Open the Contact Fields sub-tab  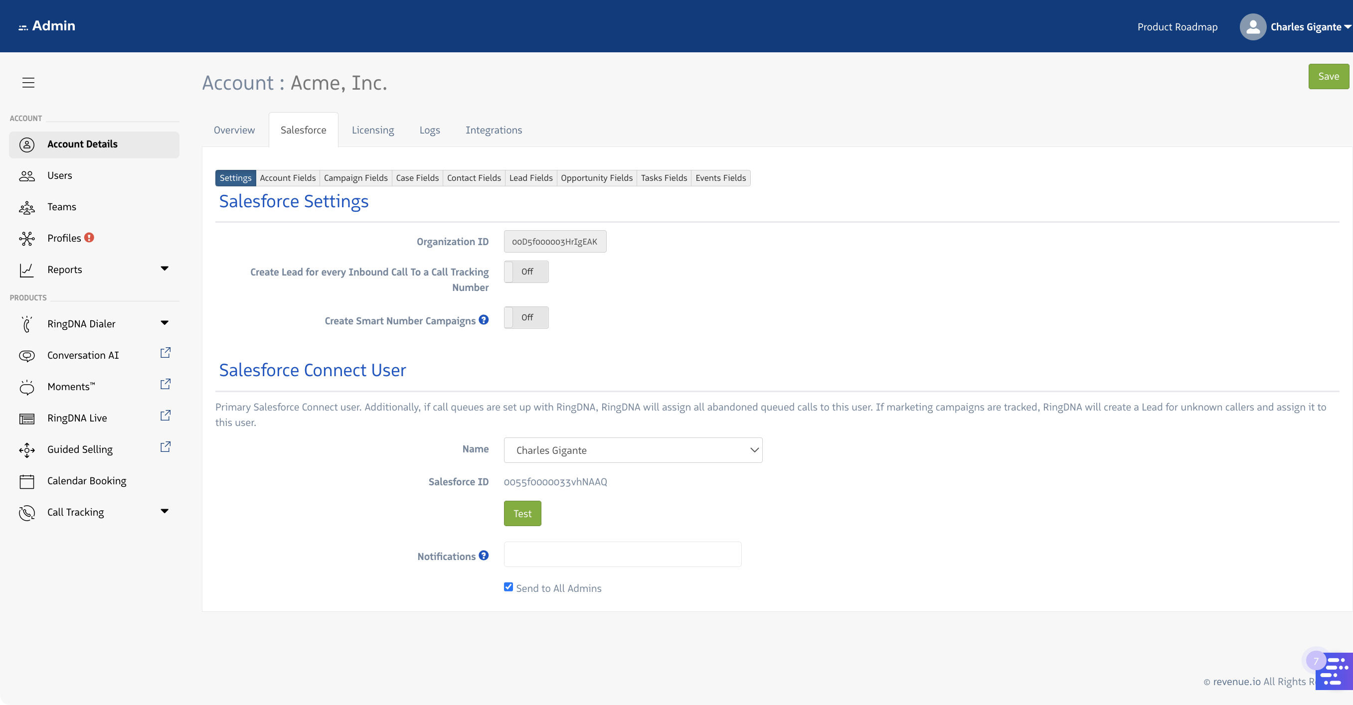[x=474, y=178]
